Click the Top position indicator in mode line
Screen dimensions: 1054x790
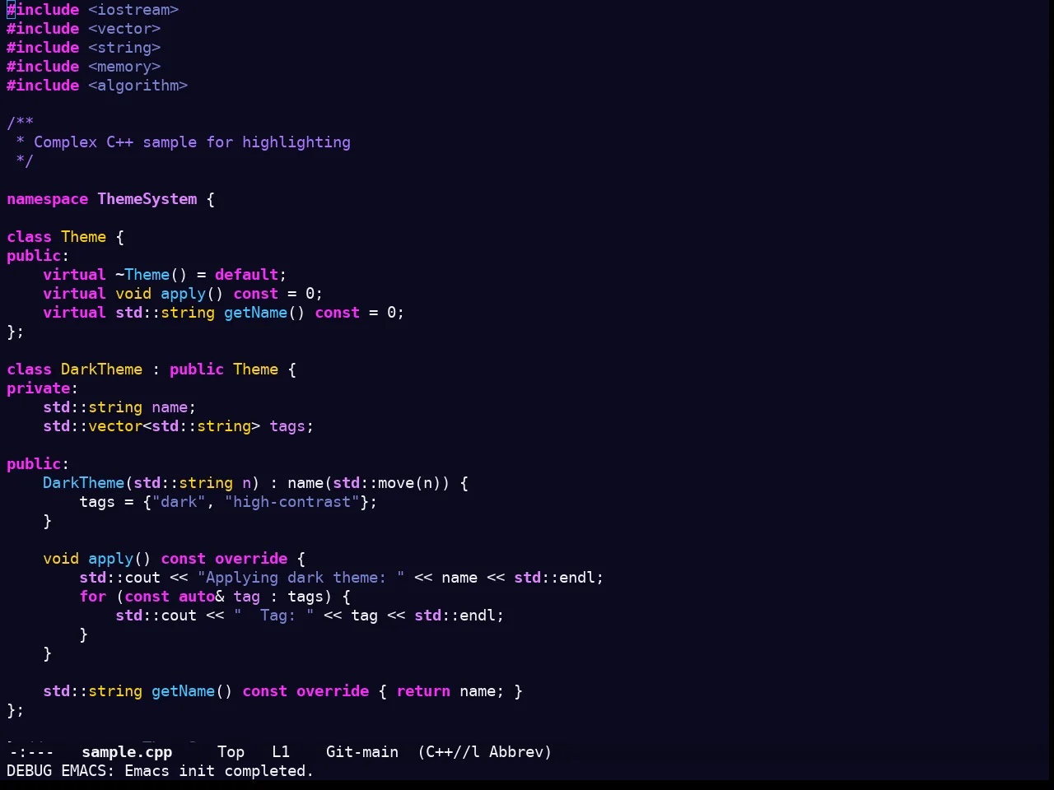point(231,752)
